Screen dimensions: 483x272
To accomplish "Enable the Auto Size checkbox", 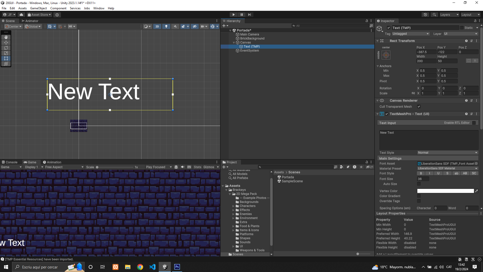I will tap(419, 184).
